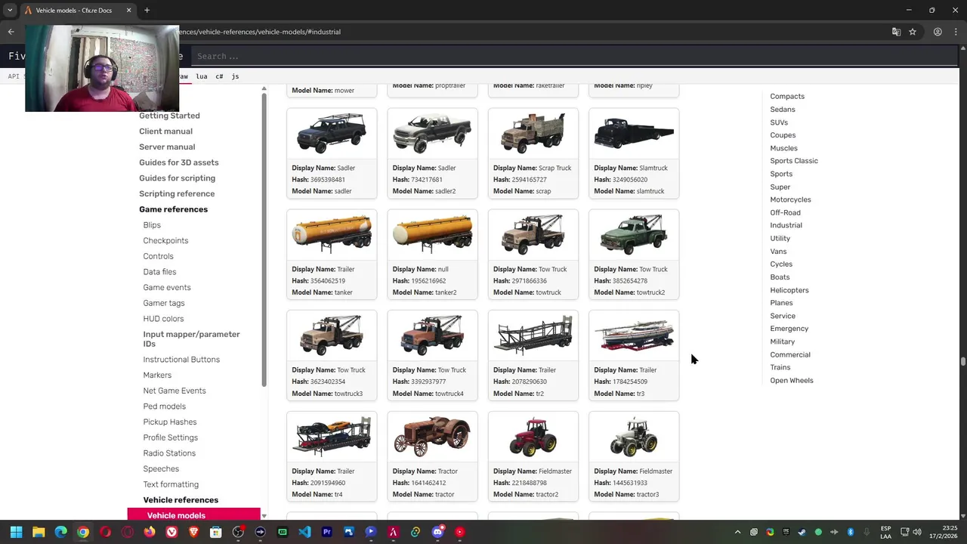967x544 pixels.
Task: Open Server manual section
Action: 167,147
